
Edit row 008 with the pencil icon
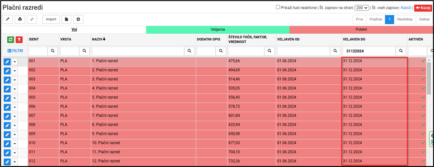[7, 125]
